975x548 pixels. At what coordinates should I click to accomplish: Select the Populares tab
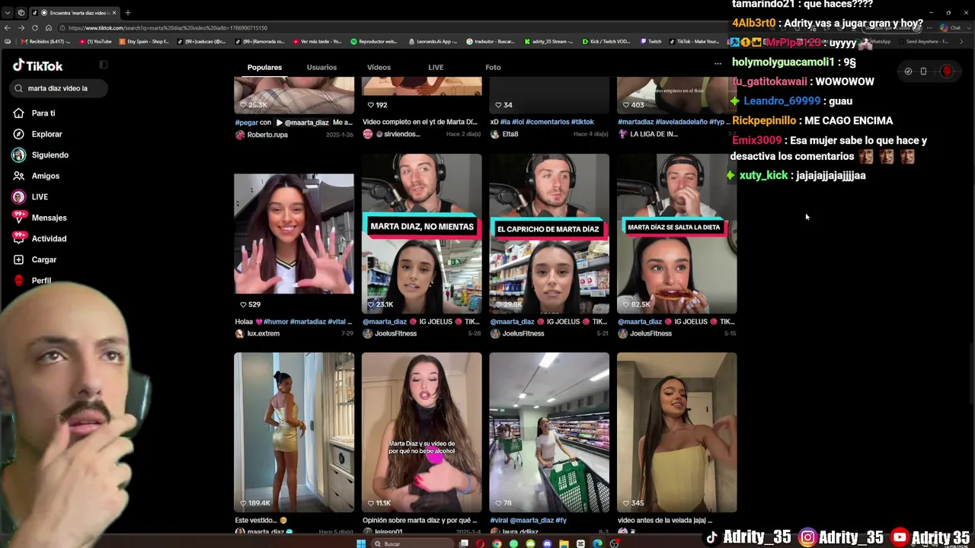point(264,68)
